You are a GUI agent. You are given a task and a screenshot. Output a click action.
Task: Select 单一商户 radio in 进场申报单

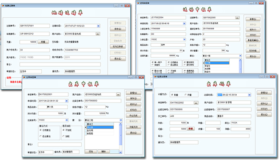tap(152, 62)
